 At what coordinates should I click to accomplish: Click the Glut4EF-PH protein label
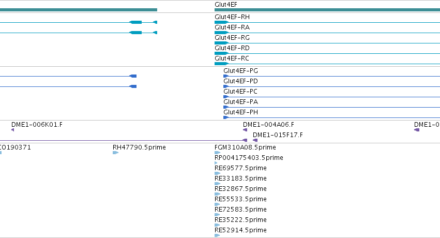(240, 112)
